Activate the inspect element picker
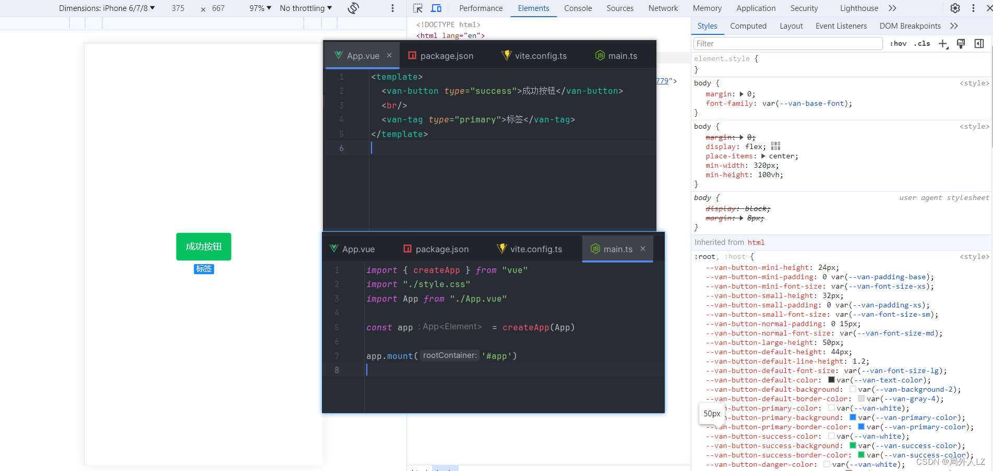 coord(417,8)
